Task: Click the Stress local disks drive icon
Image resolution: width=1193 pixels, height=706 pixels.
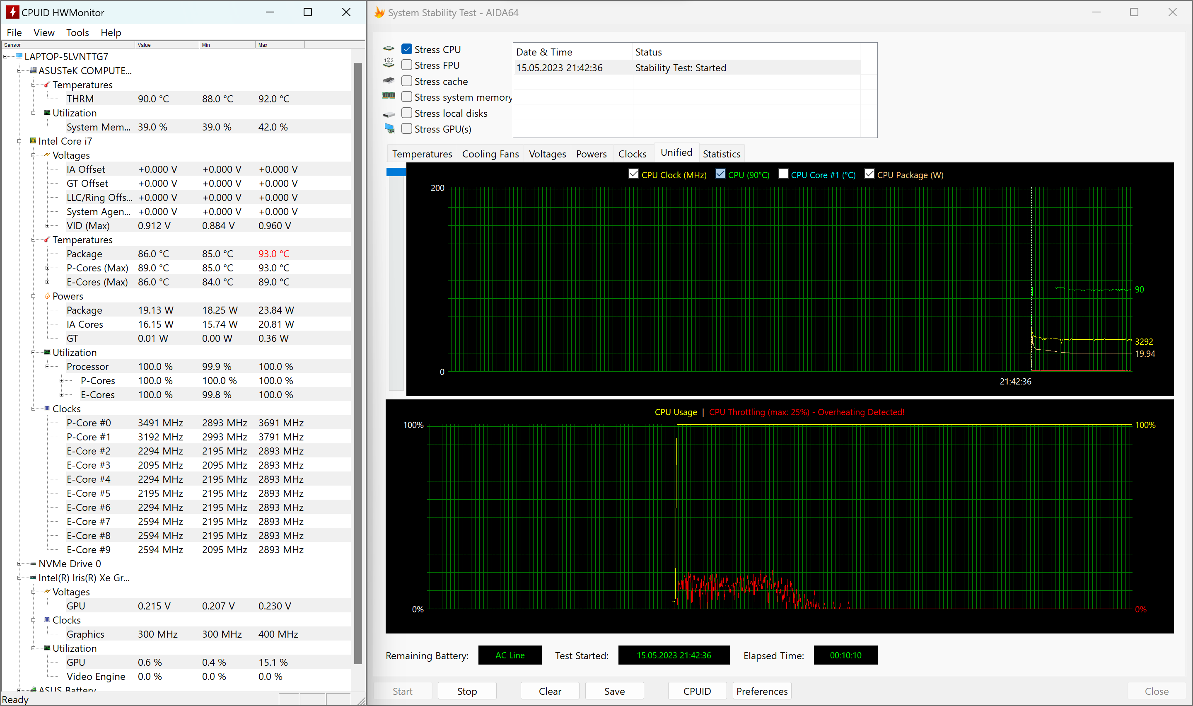Action: click(x=389, y=114)
